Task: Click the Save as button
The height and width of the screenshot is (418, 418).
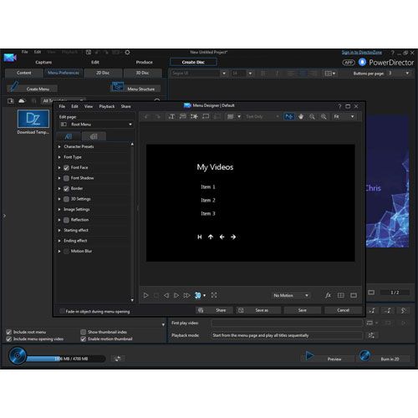Action: (x=258, y=310)
